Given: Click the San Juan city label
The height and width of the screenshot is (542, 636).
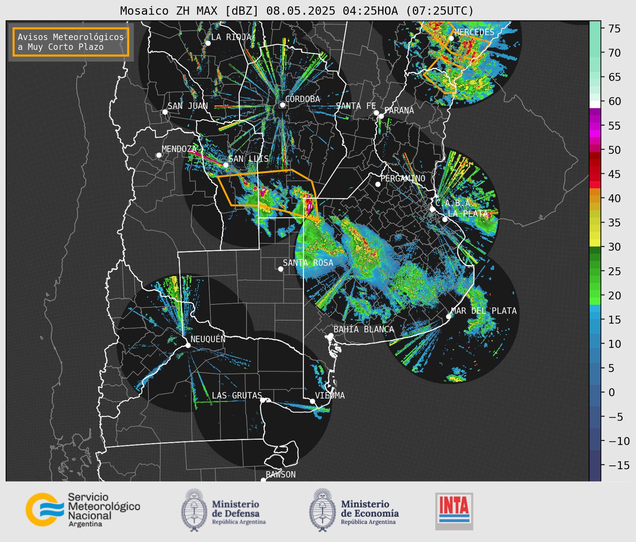Looking at the screenshot, I should point(187,106).
